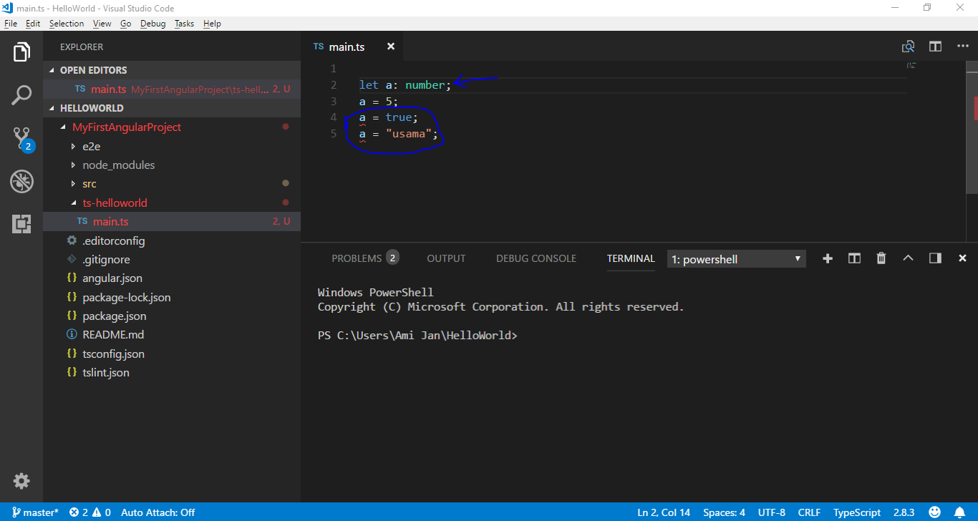Create a new terminal with plus icon

point(828,258)
